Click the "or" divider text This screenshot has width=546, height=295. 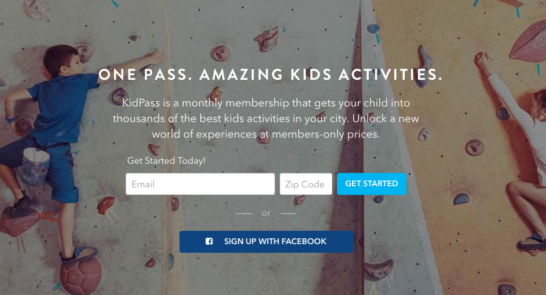[266, 213]
